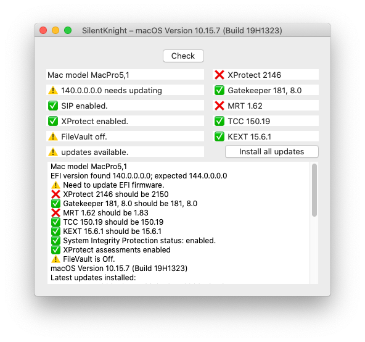This screenshot has height=342, width=365.
Task: Click red X icon at XProtect 2146 should be 2150
Action: click(55, 194)
